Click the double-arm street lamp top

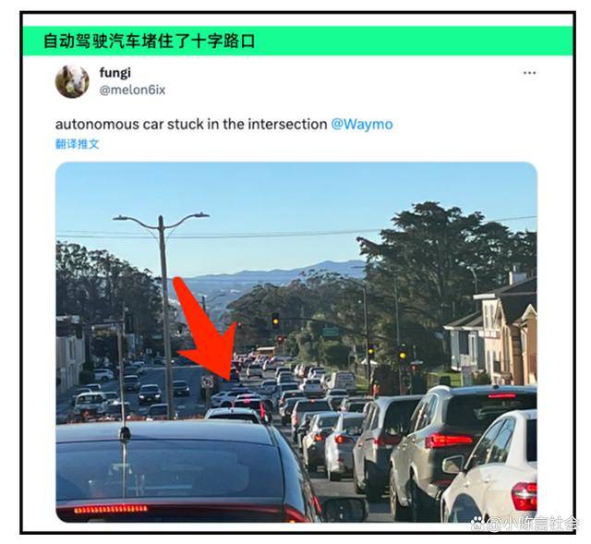click(x=161, y=220)
